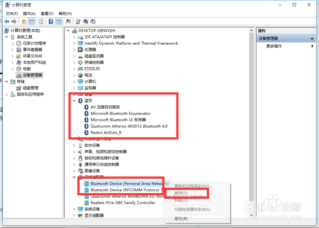This screenshot has height=228, width=319.
Task: Open the 操作(A) menu
Action: point(29,14)
